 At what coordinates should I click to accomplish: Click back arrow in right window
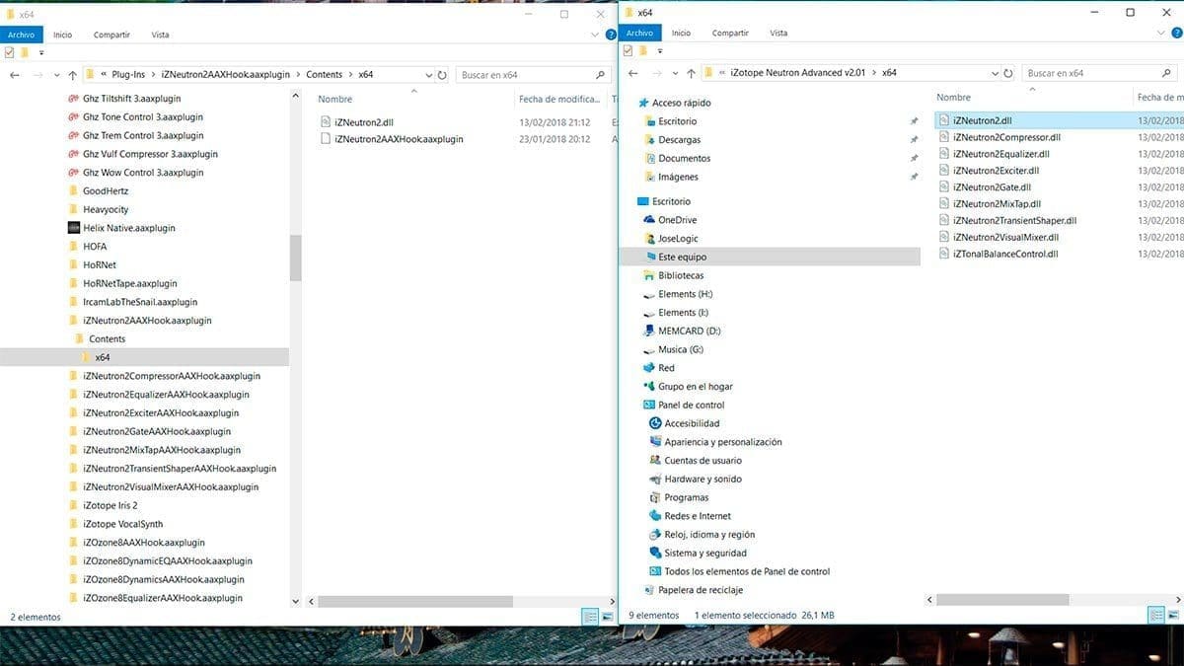pos(633,73)
